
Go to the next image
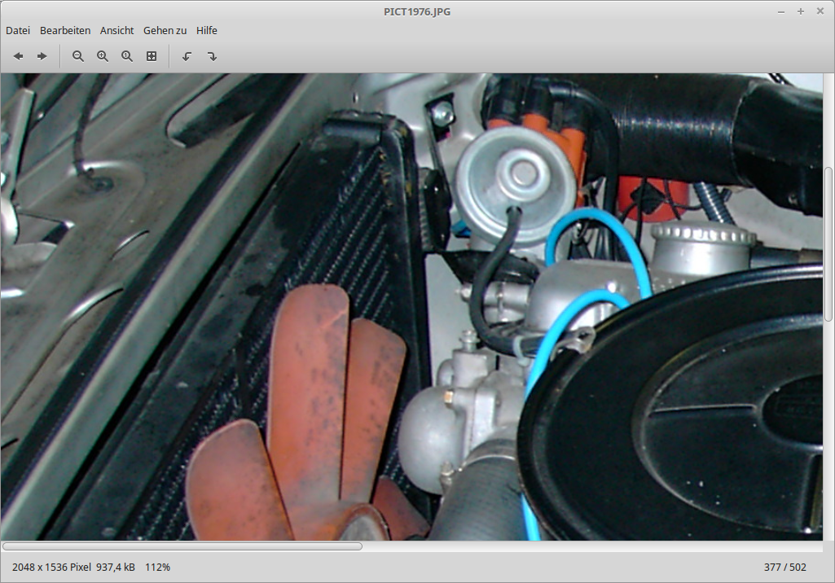42,56
